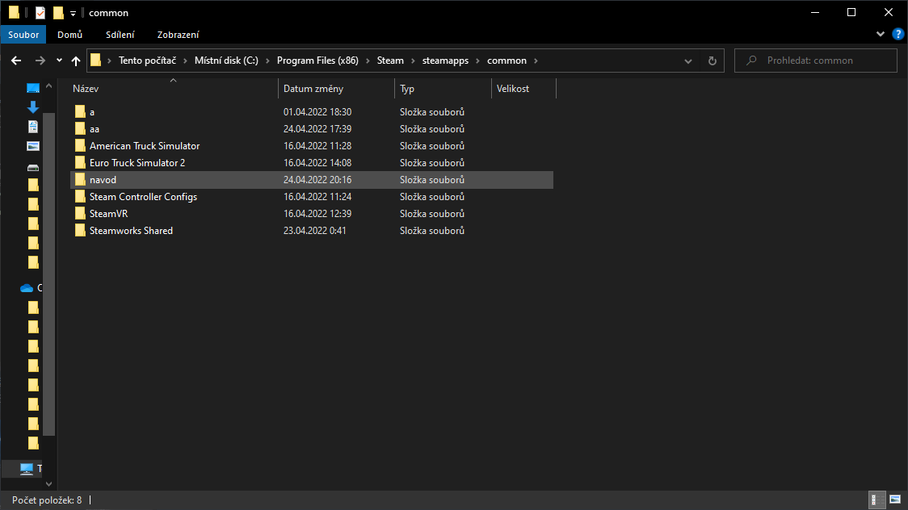Navigate to Místní disk (C:) breadcrumb
Viewport: 908px width, 510px height.
[226, 61]
